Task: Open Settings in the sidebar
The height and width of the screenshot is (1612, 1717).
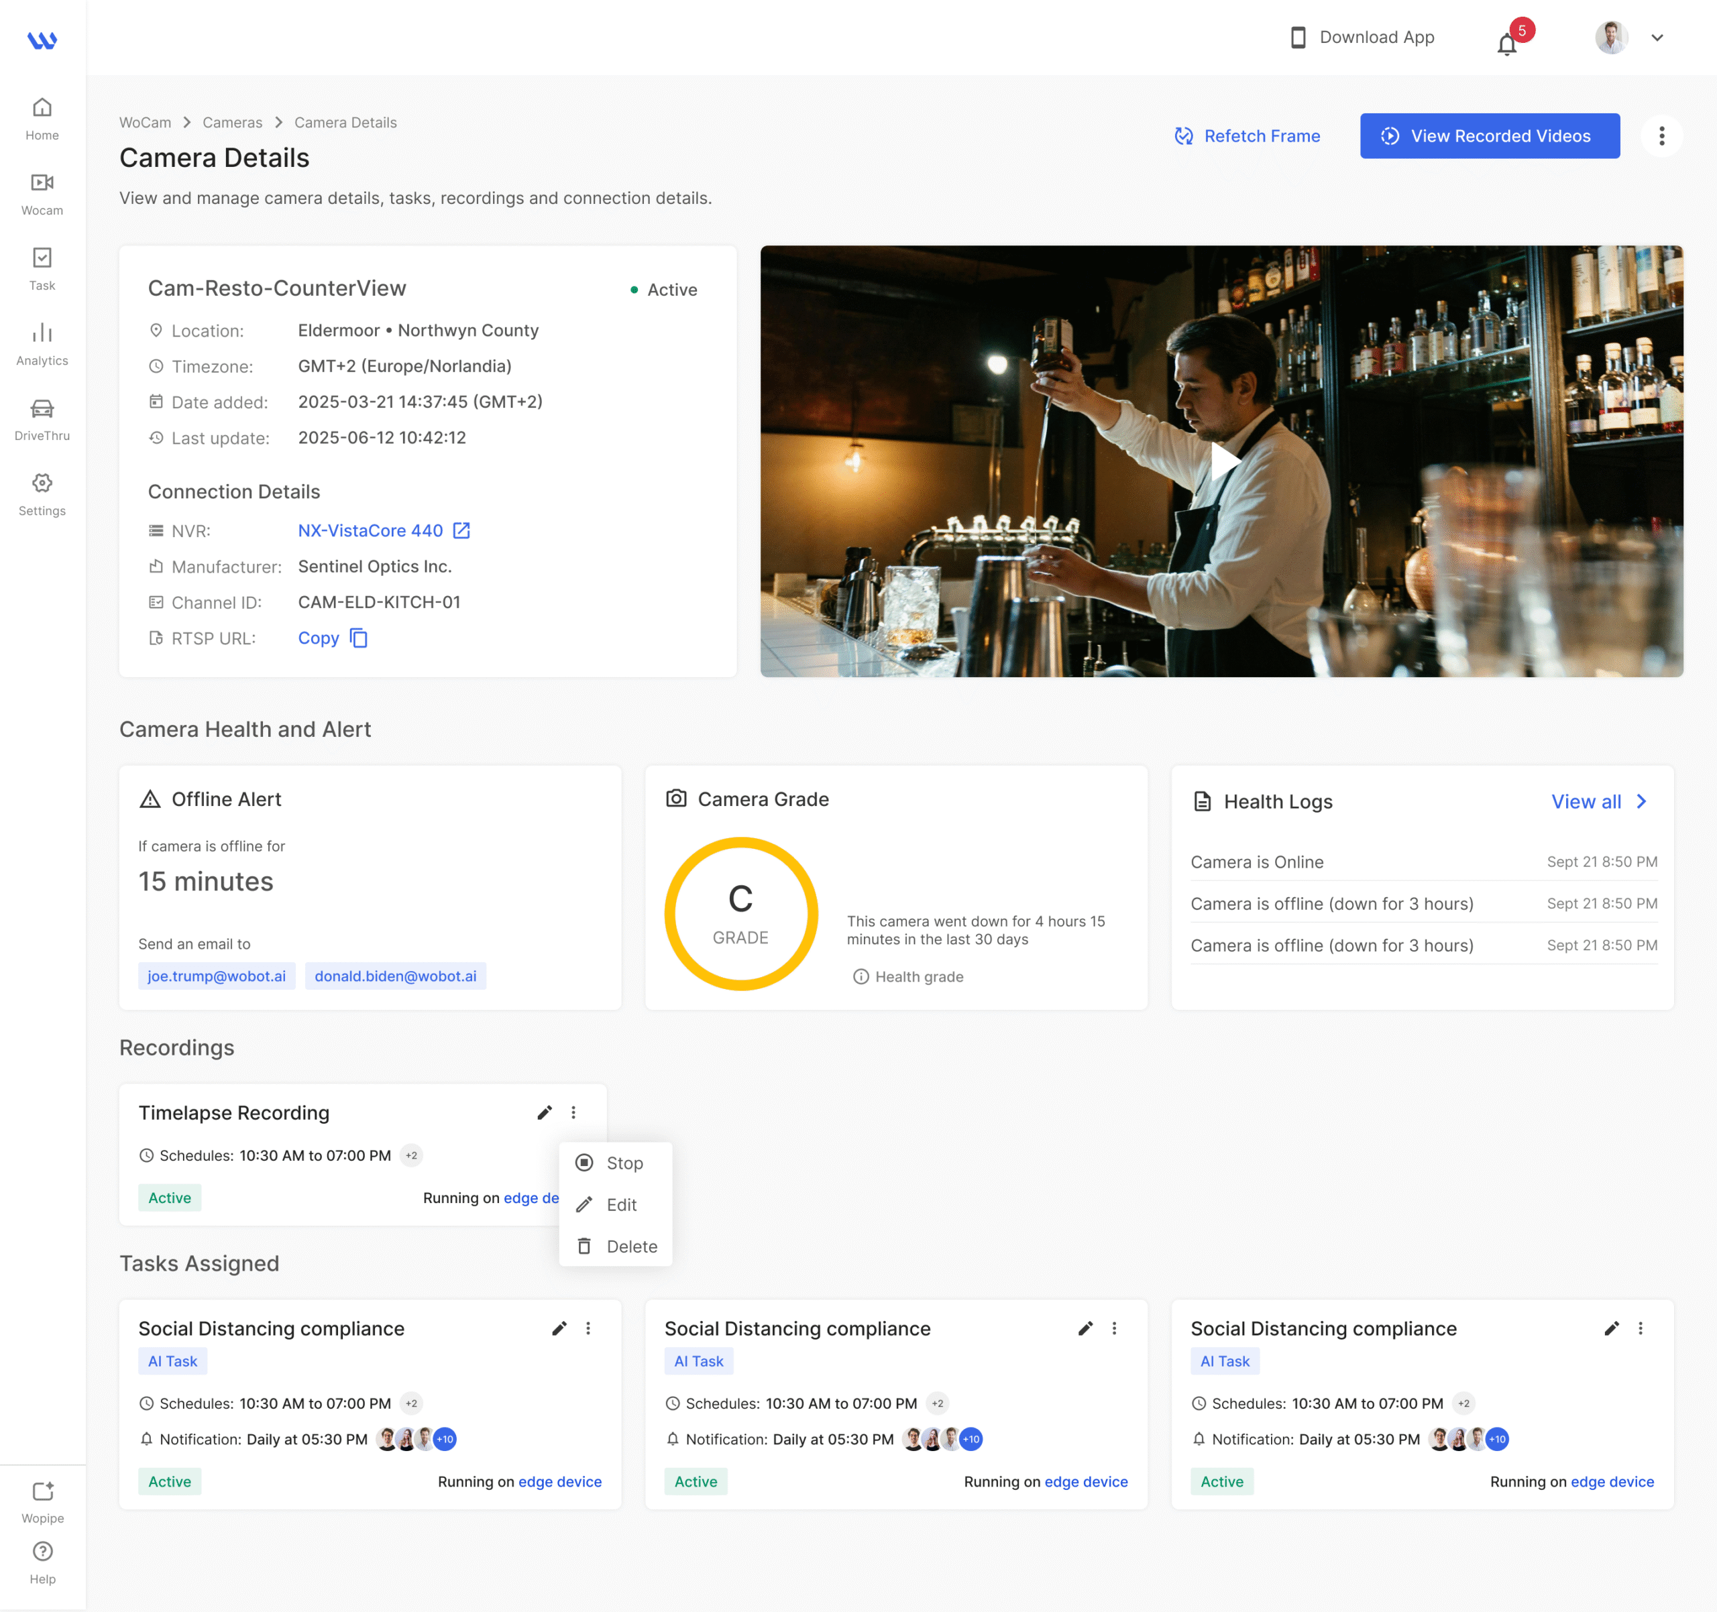Action: [42, 495]
